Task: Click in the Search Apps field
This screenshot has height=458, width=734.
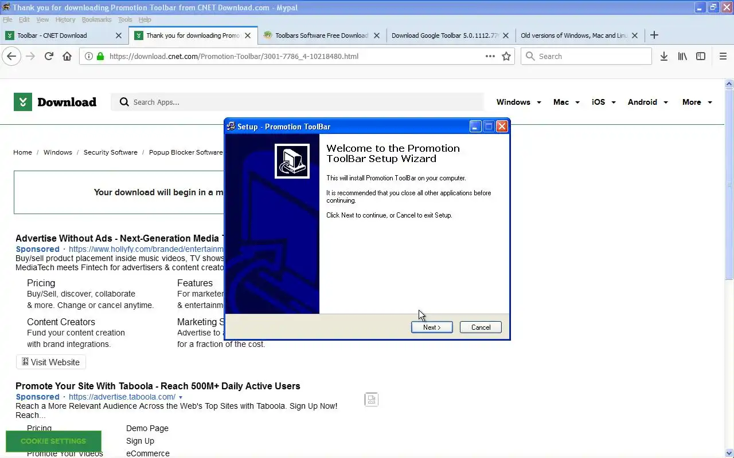Action: (x=298, y=102)
